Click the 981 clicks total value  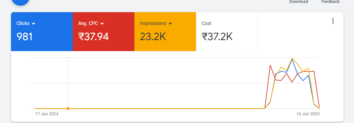(x=25, y=37)
